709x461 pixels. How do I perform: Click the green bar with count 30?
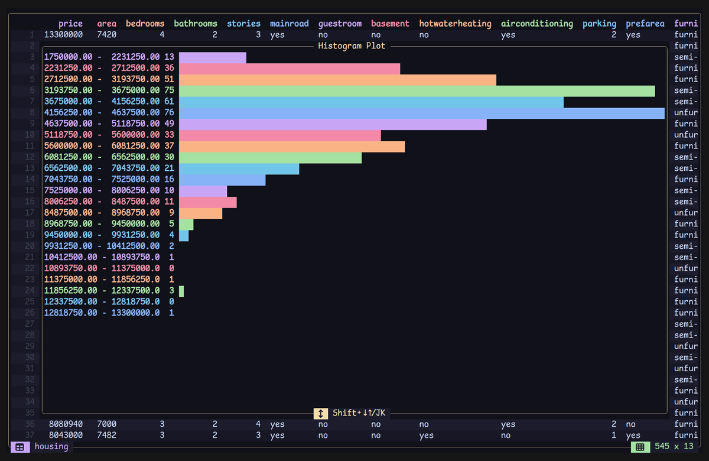pyautogui.click(x=270, y=157)
